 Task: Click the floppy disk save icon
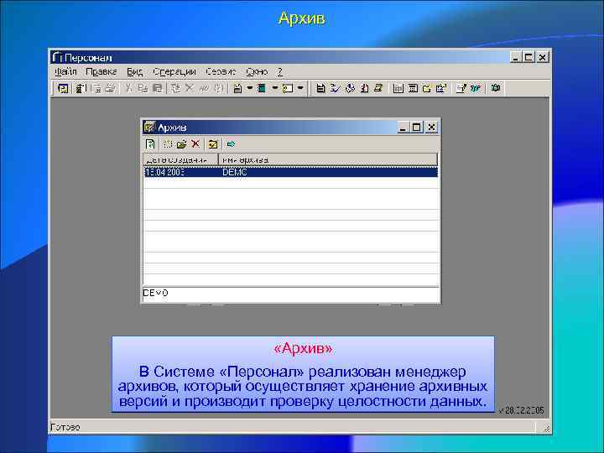point(320,89)
